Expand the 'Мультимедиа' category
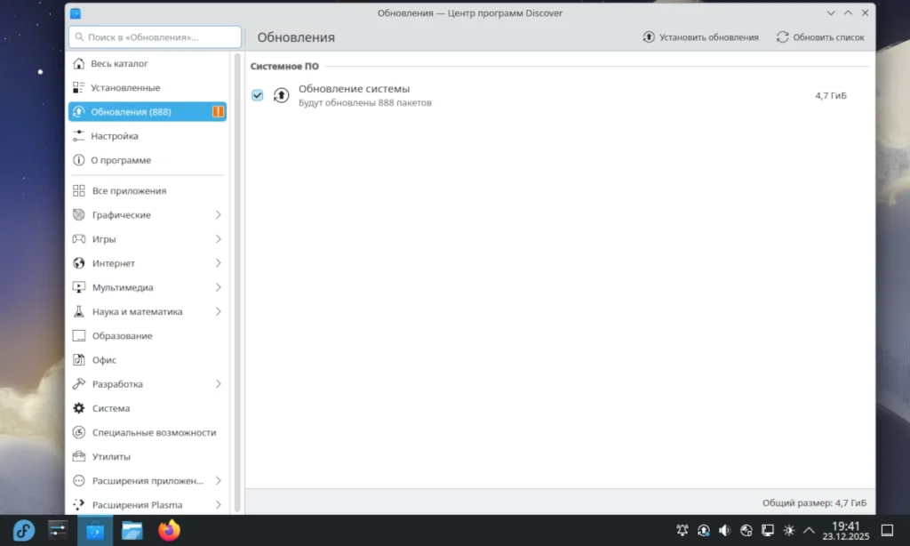The width and height of the screenshot is (910, 546). pyautogui.click(x=219, y=287)
